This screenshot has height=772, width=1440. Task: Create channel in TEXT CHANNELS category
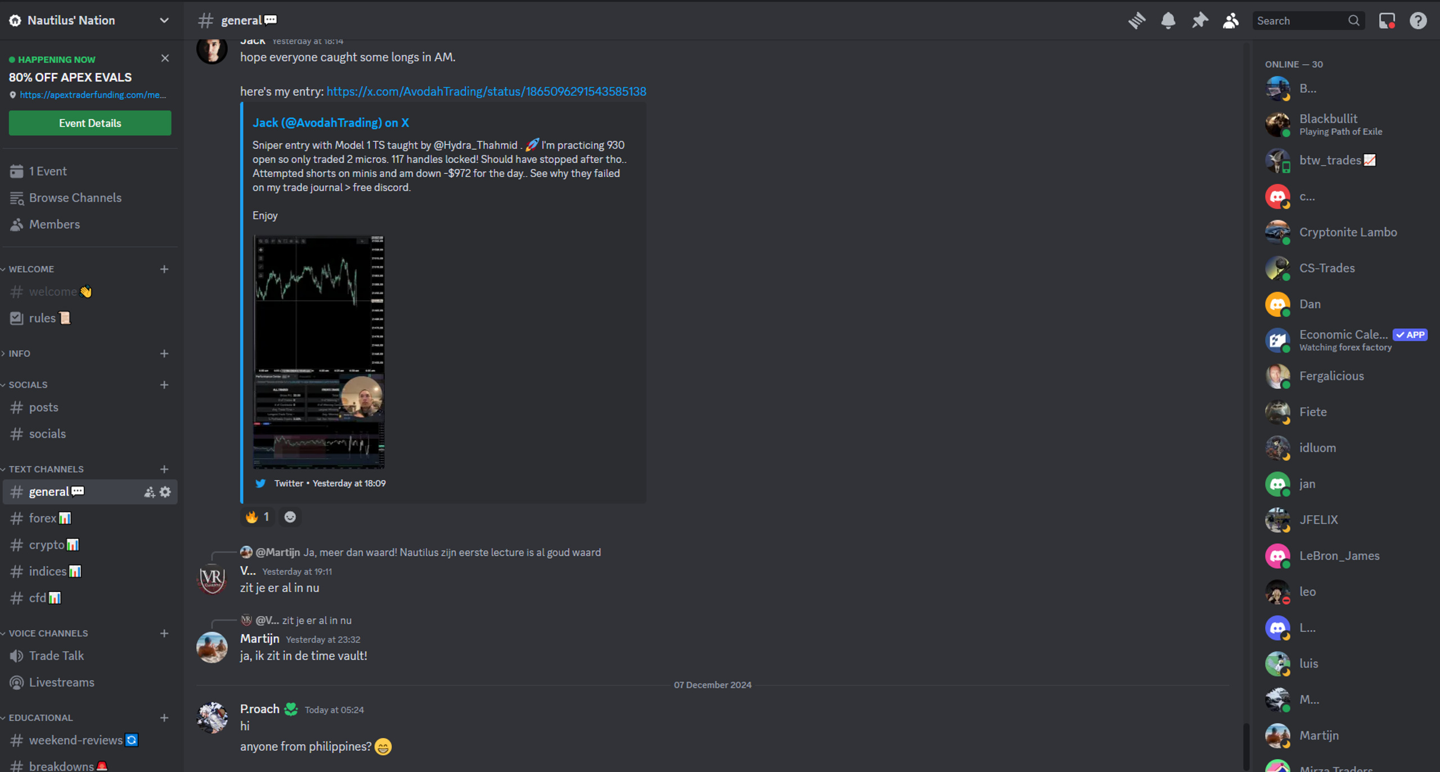pos(164,469)
